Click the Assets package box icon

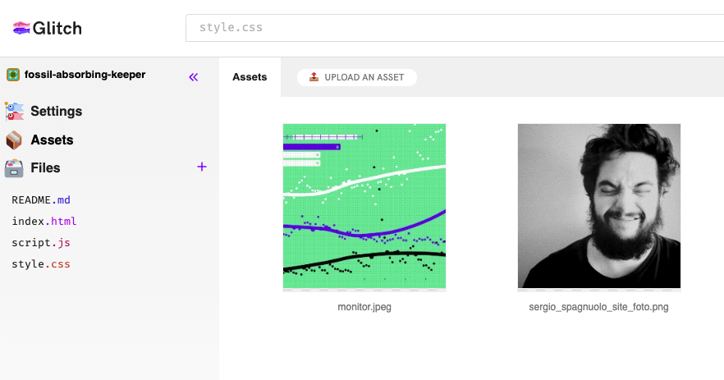point(14,140)
